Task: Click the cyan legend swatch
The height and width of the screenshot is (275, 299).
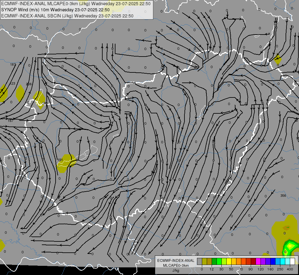Action: 283,261
